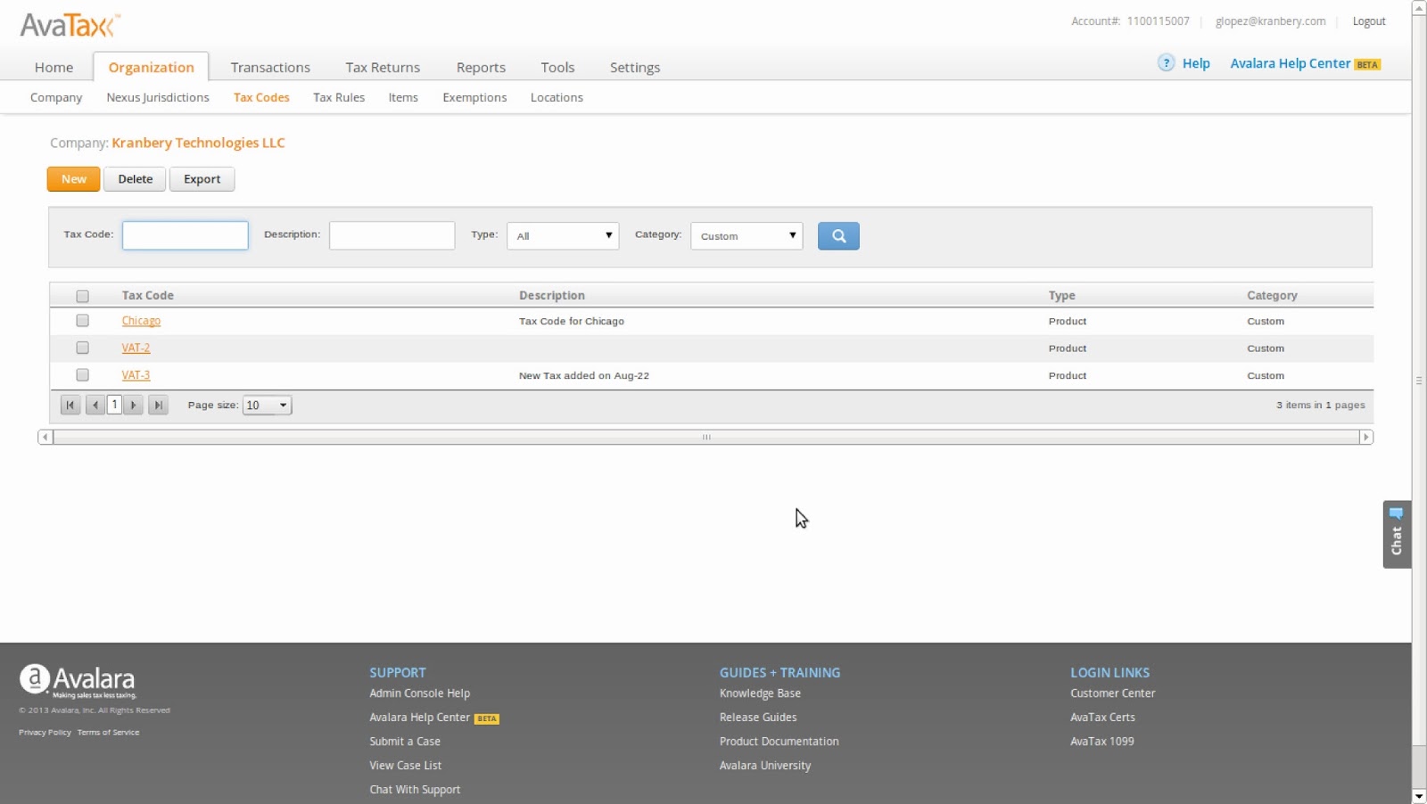Open the Transactions tab
The width and height of the screenshot is (1427, 804).
[270, 67]
